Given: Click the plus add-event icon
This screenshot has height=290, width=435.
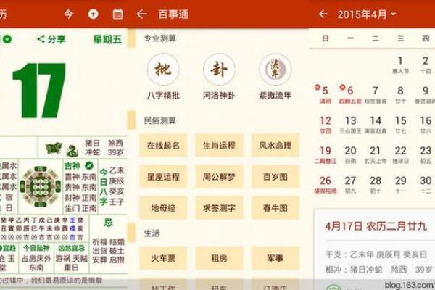Looking at the screenshot, I should 93,14.
